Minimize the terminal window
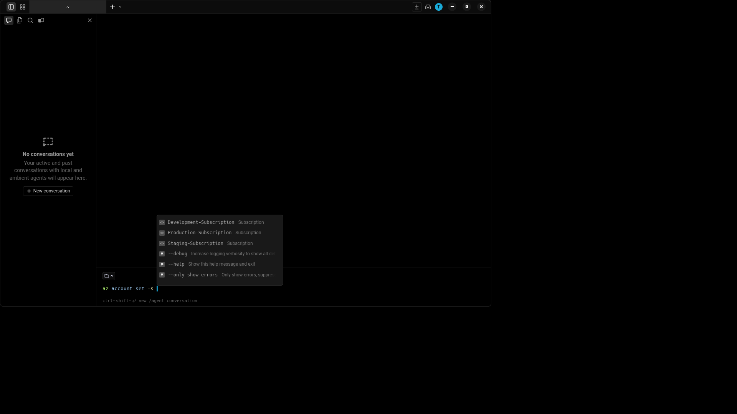 (452, 7)
